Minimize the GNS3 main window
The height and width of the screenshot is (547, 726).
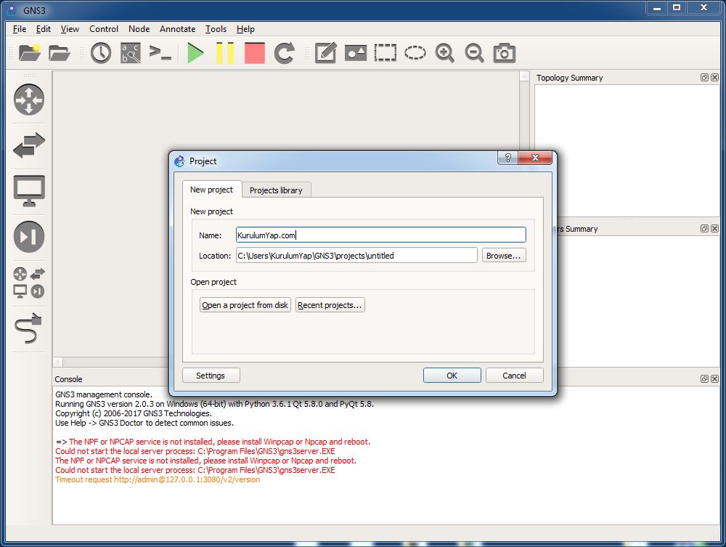656,8
